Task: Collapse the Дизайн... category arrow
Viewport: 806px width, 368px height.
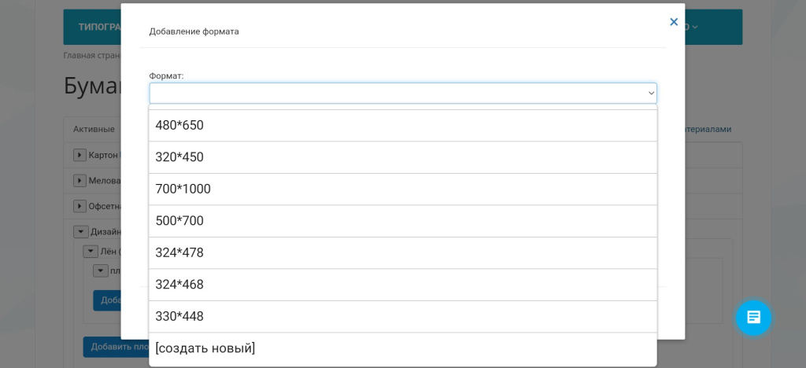Action: pos(79,232)
